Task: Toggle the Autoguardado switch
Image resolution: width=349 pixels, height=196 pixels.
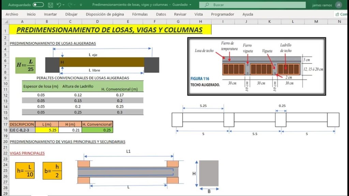Action: pos(38,5)
